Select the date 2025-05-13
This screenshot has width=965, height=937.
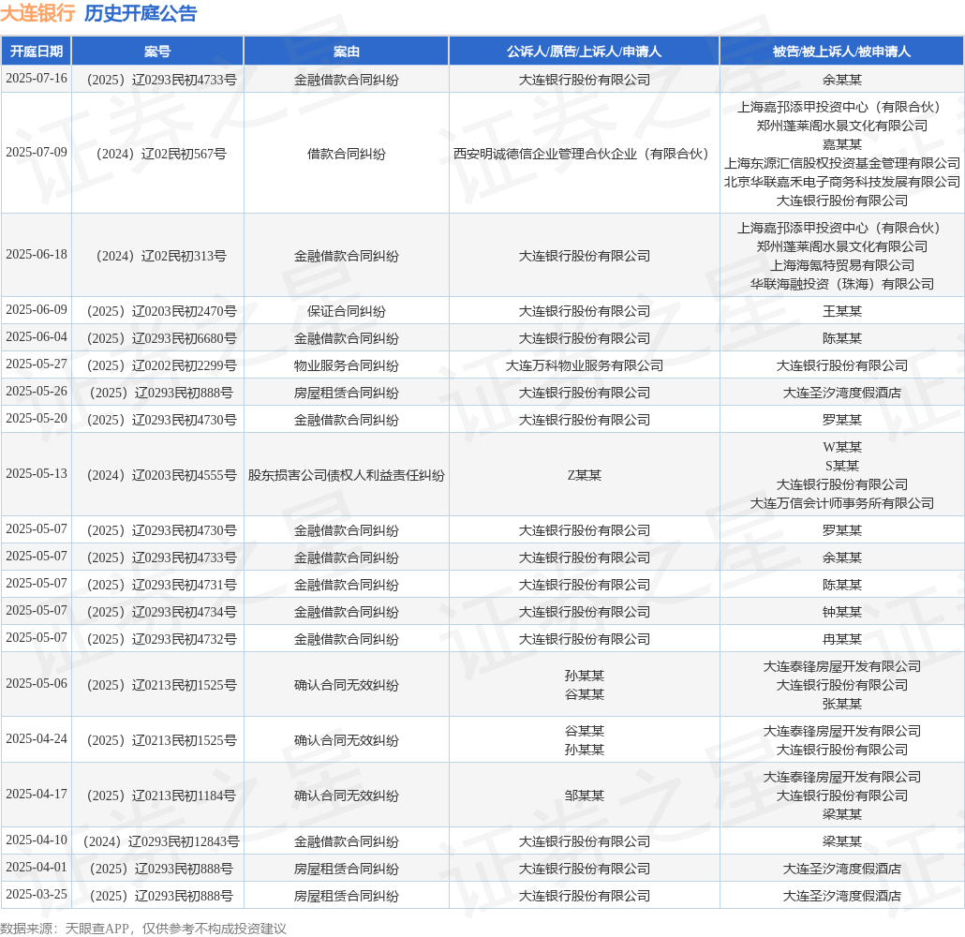click(x=37, y=473)
